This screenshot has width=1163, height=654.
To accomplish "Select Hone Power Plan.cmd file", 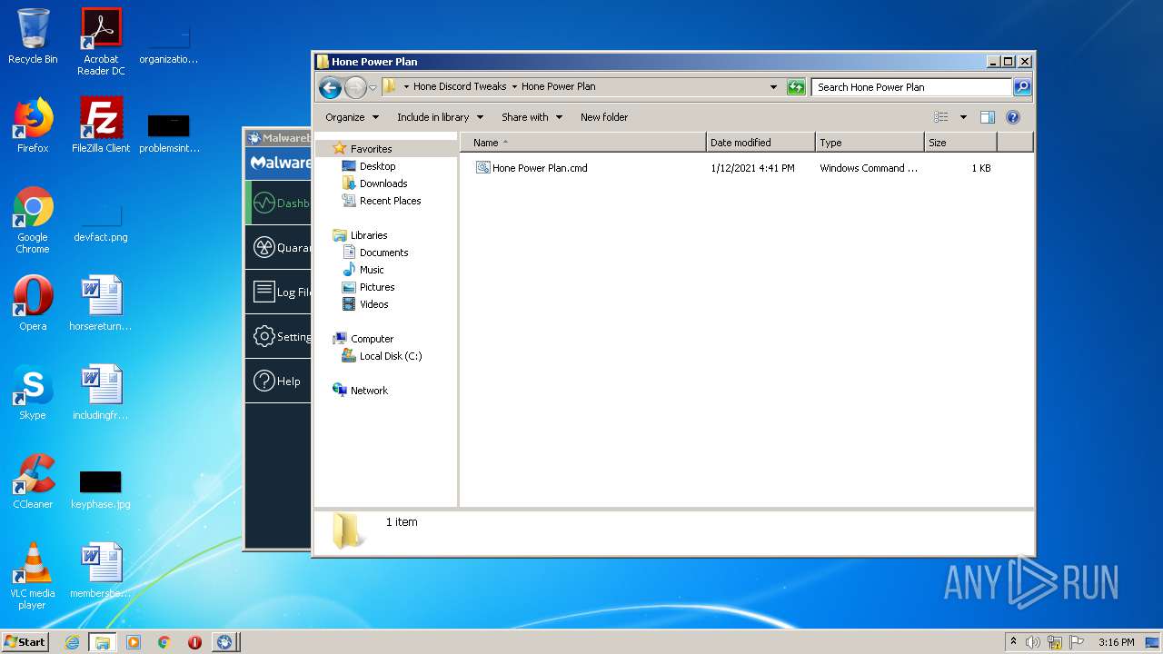I will pos(532,168).
